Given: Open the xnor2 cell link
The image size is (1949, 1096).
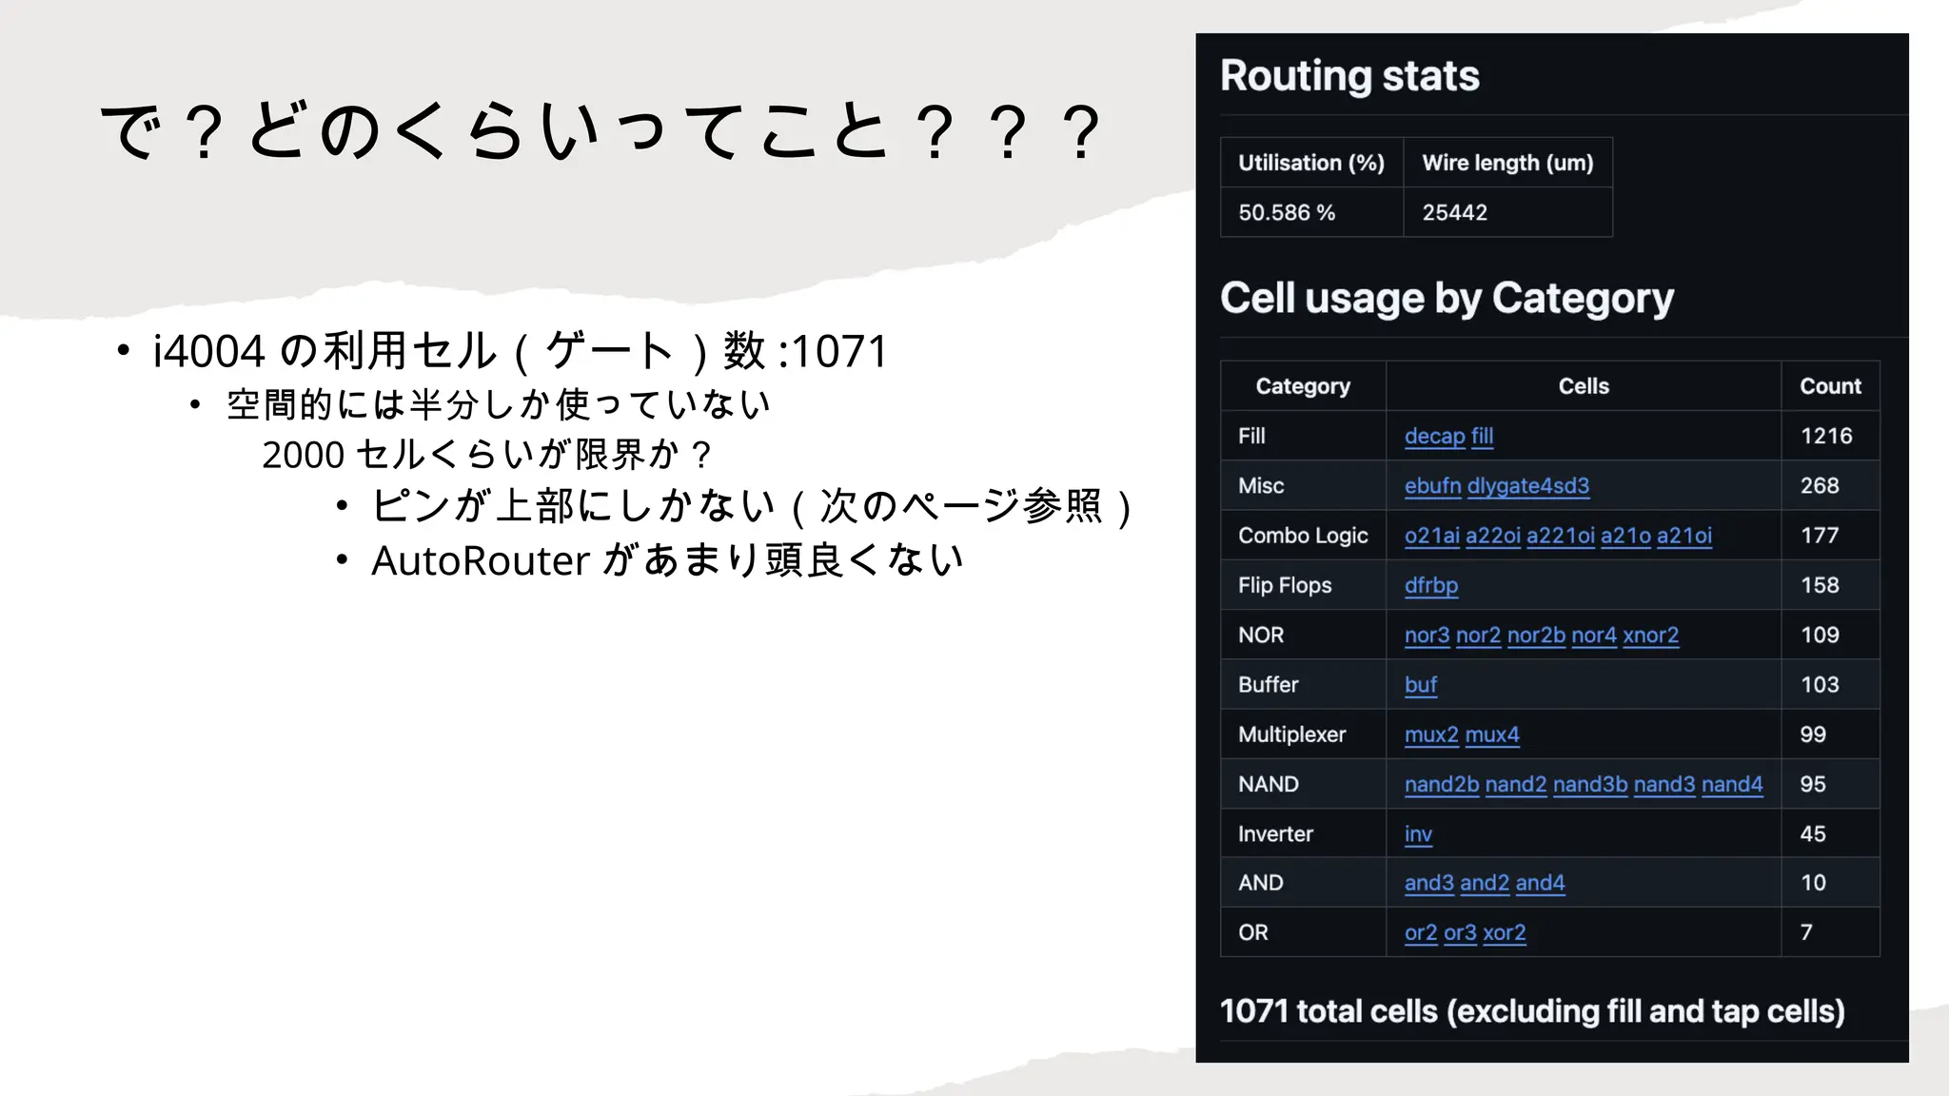Looking at the screenshot, I should point(1651,635).
